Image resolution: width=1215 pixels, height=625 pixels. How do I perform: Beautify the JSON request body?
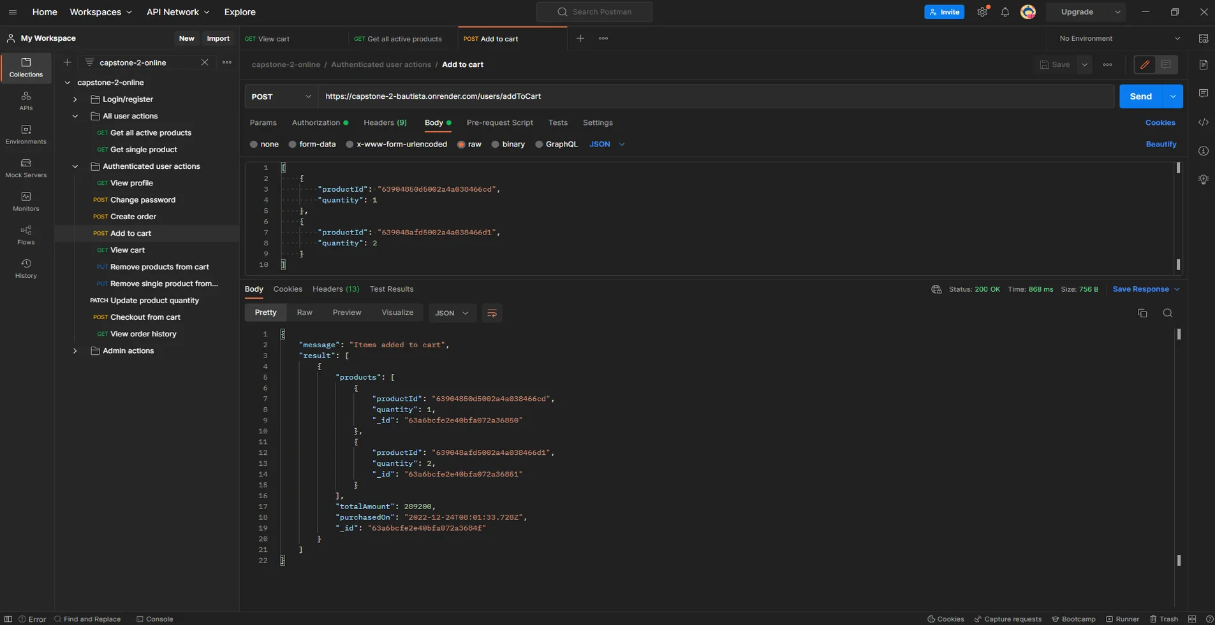coord(1161,144)
